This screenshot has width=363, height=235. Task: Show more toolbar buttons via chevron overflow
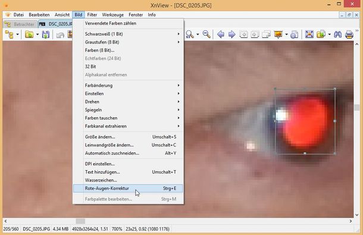tap(356, 31)
